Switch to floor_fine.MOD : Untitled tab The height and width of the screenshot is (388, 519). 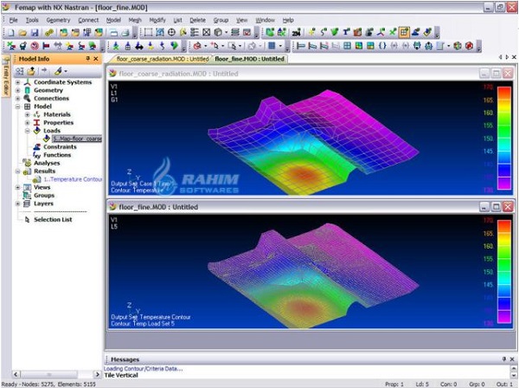250,59
